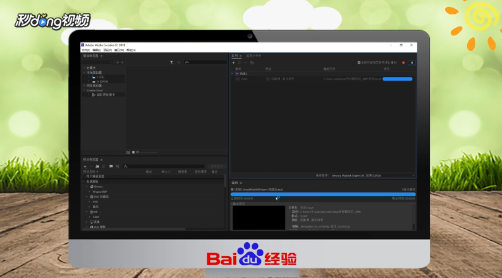Click the Ingest magnifier icon in Media Browser
The image size is (502, 278).
pyautogui.click(x=179, y=62)
